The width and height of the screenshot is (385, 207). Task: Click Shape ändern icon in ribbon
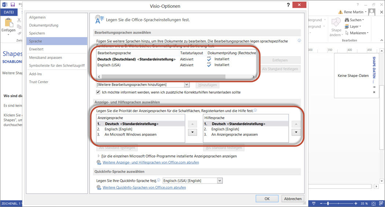(x=336, y=22)
